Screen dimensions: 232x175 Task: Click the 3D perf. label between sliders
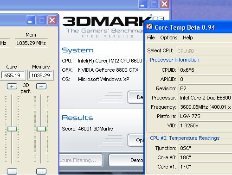[26, 88]
